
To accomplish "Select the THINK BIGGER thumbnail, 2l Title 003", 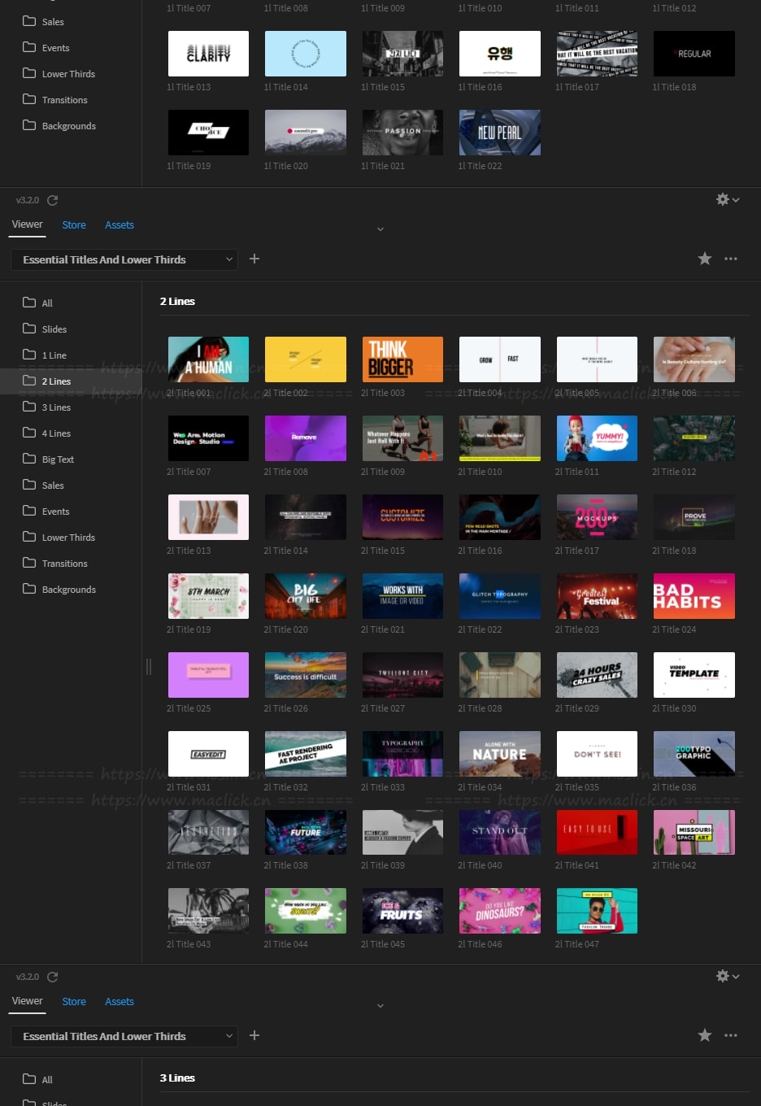I will [x=402, y=359].
